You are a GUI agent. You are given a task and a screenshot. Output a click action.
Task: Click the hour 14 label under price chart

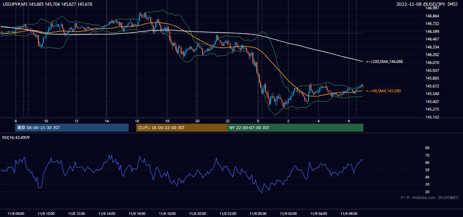click(107, 121)
